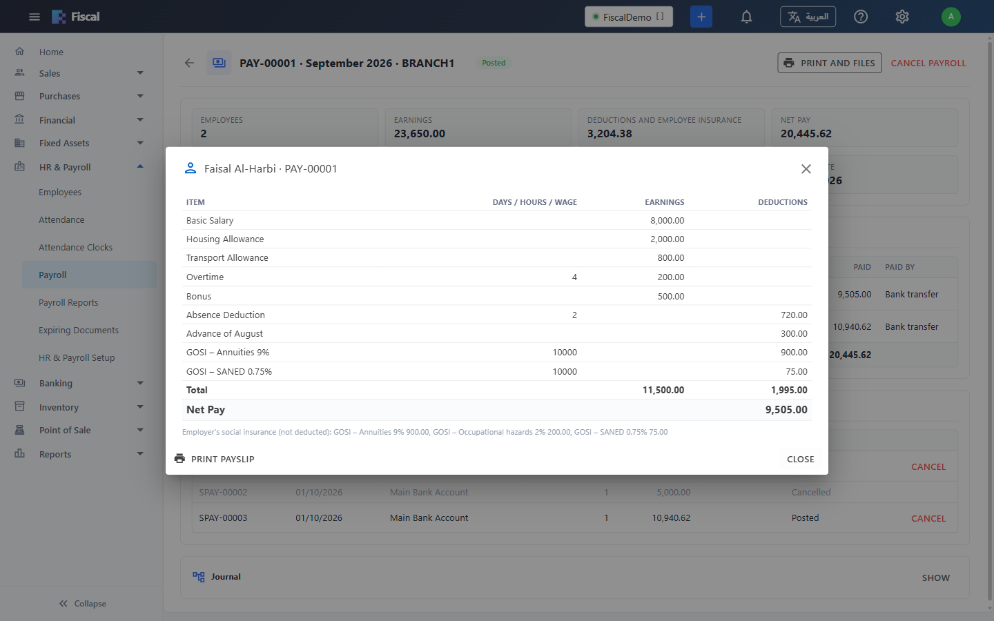The height and width of the screenshot is (621, 994).
Task: Click SPAY-00003 payment number
Action: (223, 517)
